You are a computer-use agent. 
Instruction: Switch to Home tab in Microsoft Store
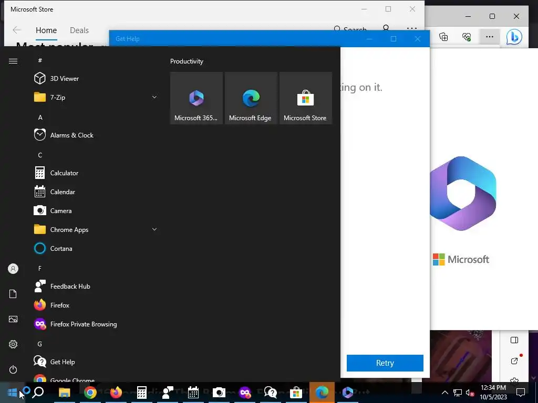pyautogui.click(x=46, y=30)
